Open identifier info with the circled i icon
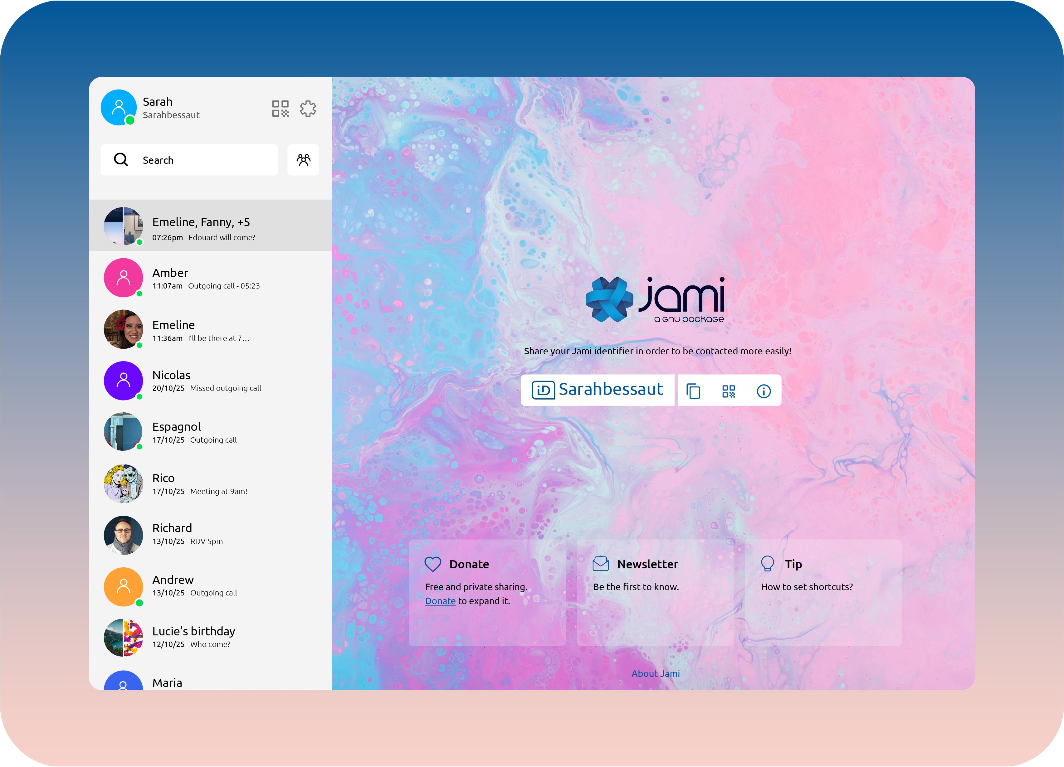 tap(763, 391)
